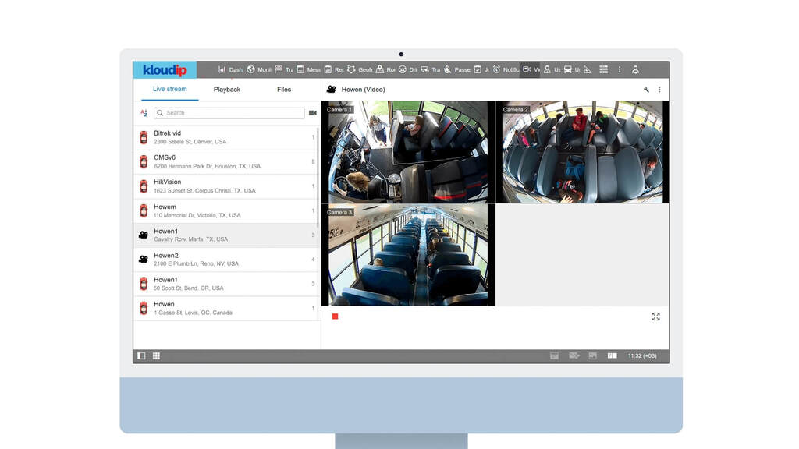
Task: Expand video to fullscreen
Action: (x=655, y=316)
